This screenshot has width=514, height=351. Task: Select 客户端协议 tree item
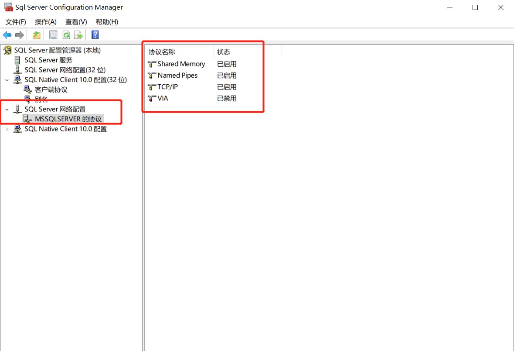pyautogui.click(x=51, y=89)
